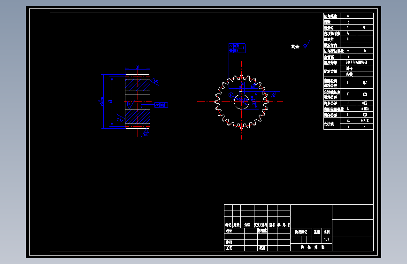Select the '处数' column header

pos(237,225)
